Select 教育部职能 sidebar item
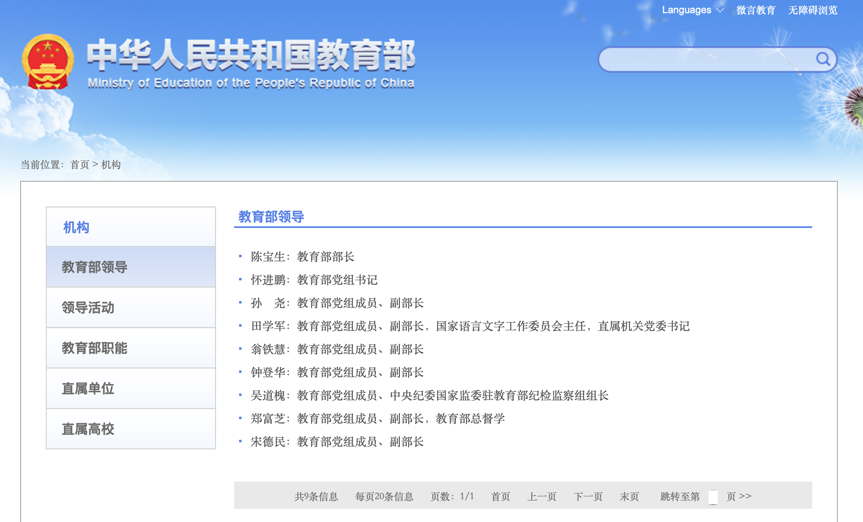863x522 pixels. (x=95, y=348)
